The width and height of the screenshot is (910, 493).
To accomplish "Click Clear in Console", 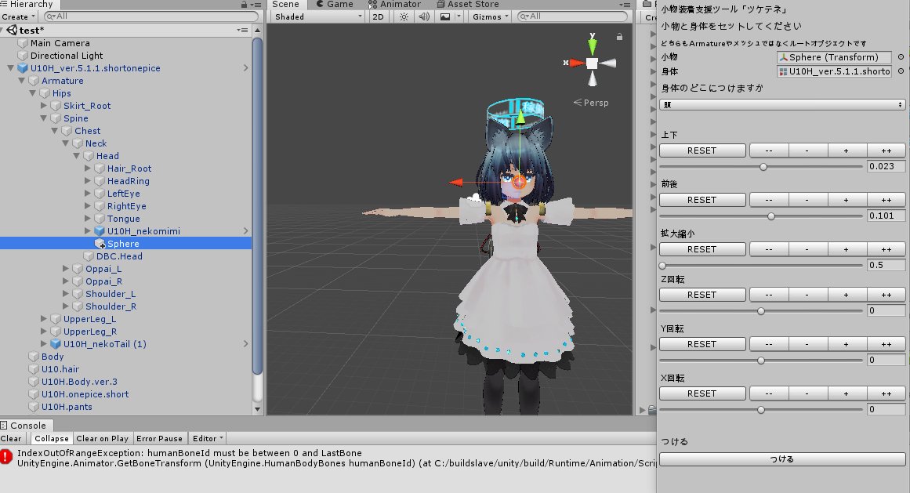I will tap(11, 438).
